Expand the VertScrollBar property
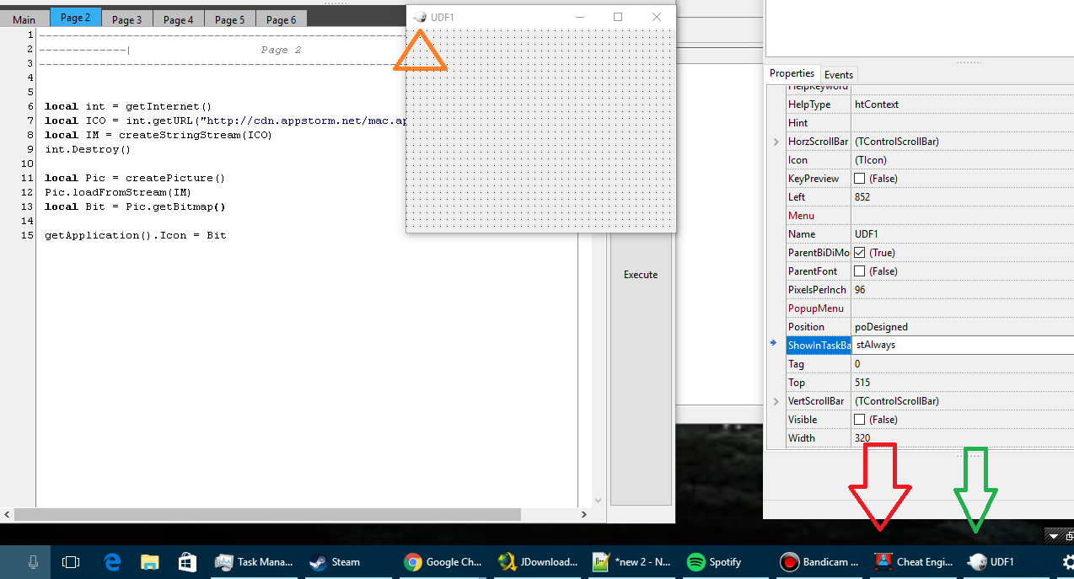 (776, 400)
